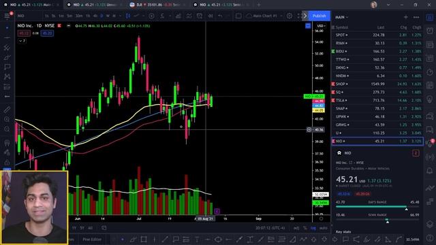Add a symbol to the watchlist
Viewport: 436px width, 245px height.
[x=406, y=17]
